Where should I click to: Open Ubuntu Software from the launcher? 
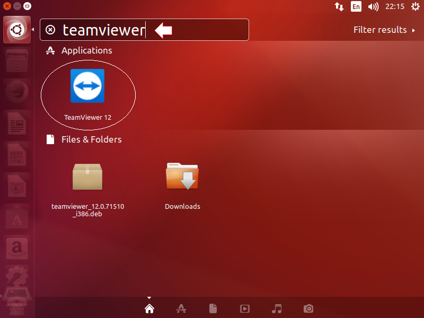coord(17,217)
